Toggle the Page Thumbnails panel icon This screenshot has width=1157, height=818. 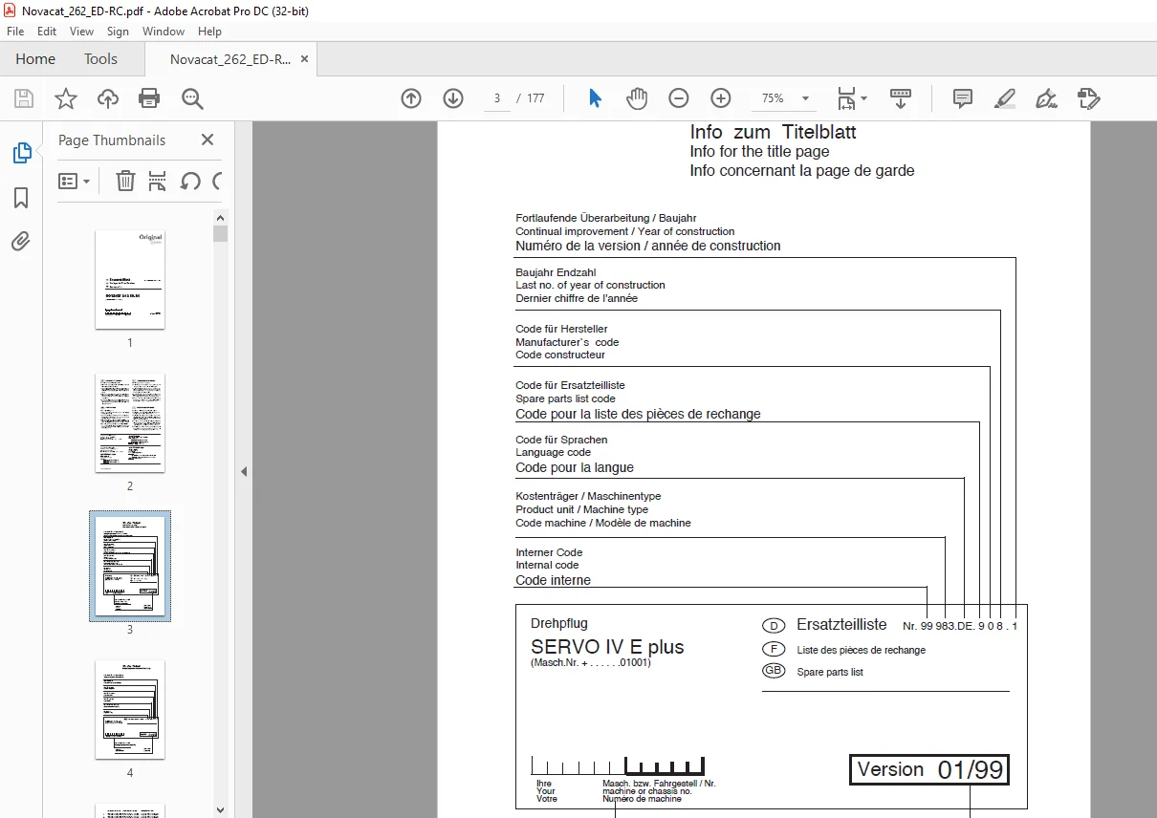[21, 153]
